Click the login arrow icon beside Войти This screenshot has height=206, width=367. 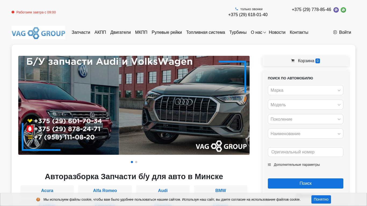[335, 32]
